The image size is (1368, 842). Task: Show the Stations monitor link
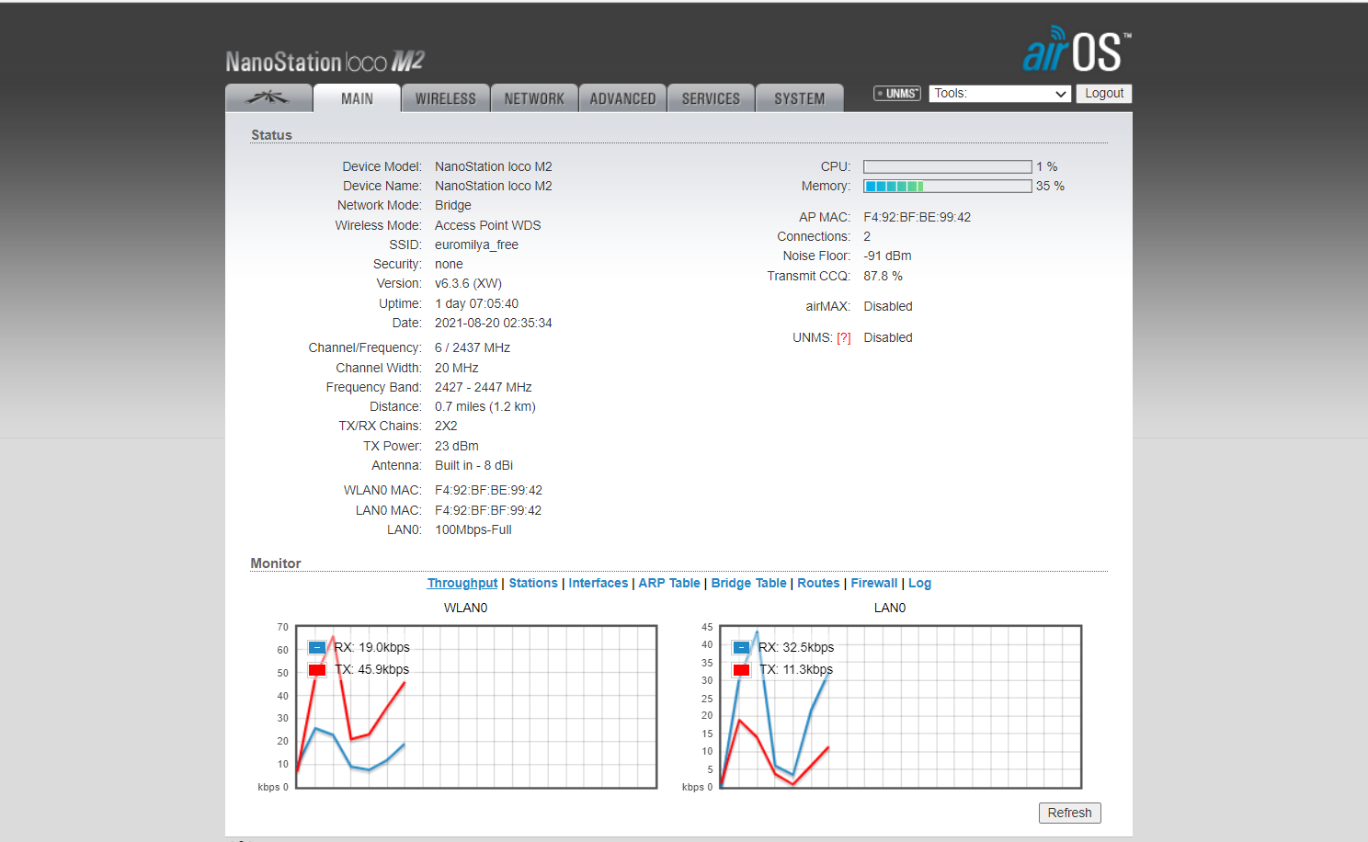pos(533,584)
